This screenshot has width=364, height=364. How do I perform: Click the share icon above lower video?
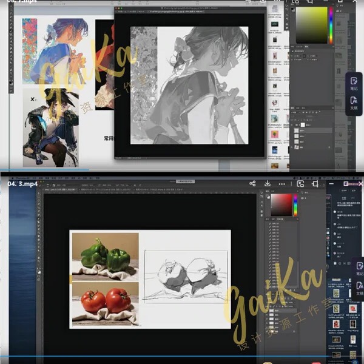[252, 184]
